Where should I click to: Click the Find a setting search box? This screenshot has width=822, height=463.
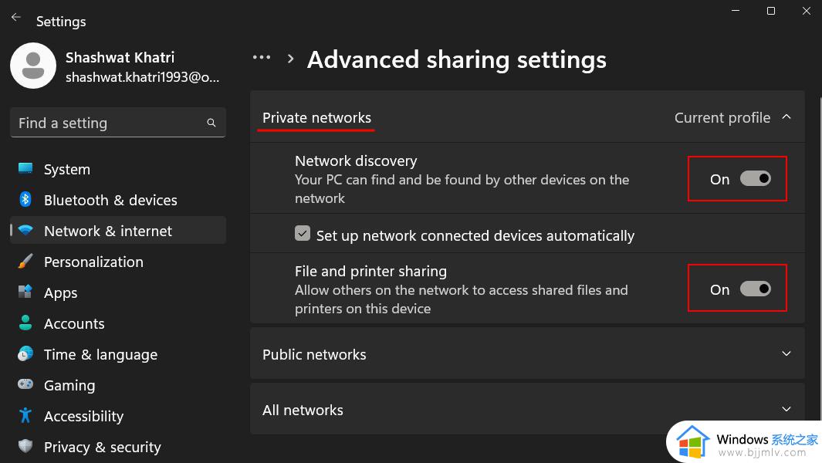118,123
